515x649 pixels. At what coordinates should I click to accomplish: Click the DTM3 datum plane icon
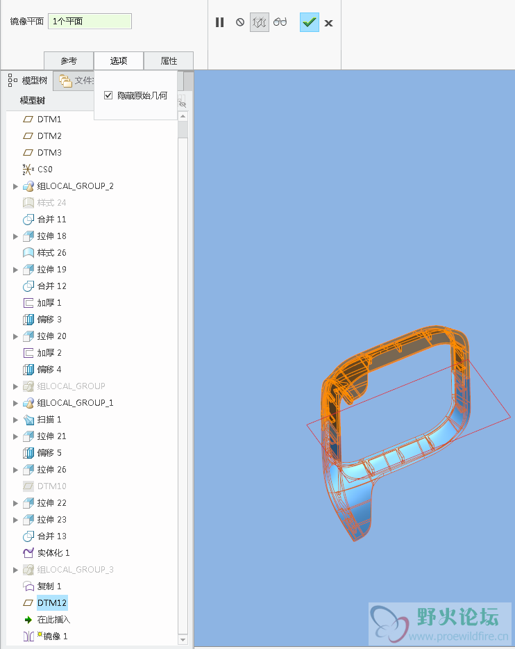coord(28,153)
